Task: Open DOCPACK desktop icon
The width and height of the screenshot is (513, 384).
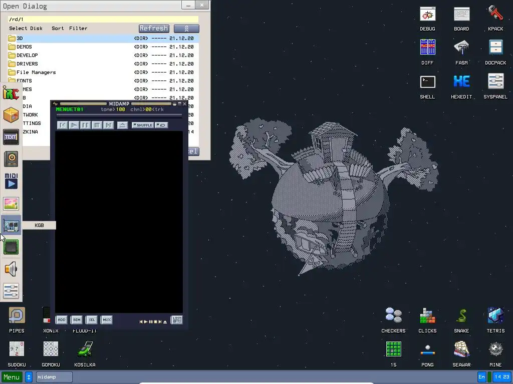Action: pyautogui.click(x=495, y=52)
